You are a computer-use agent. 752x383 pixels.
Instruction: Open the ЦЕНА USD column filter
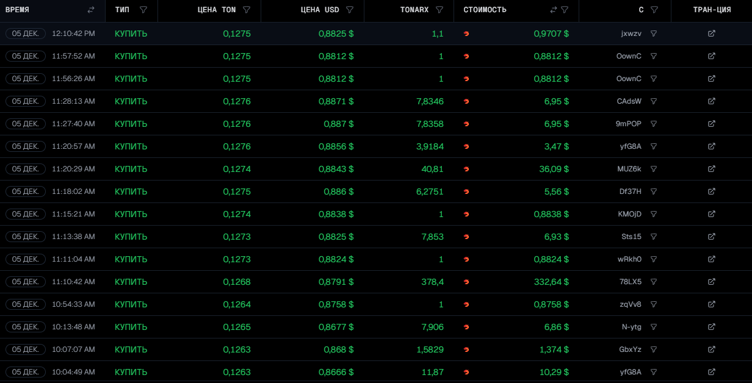coord(350,10)
